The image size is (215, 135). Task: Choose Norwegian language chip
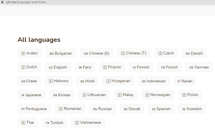(x=158, y=95)
